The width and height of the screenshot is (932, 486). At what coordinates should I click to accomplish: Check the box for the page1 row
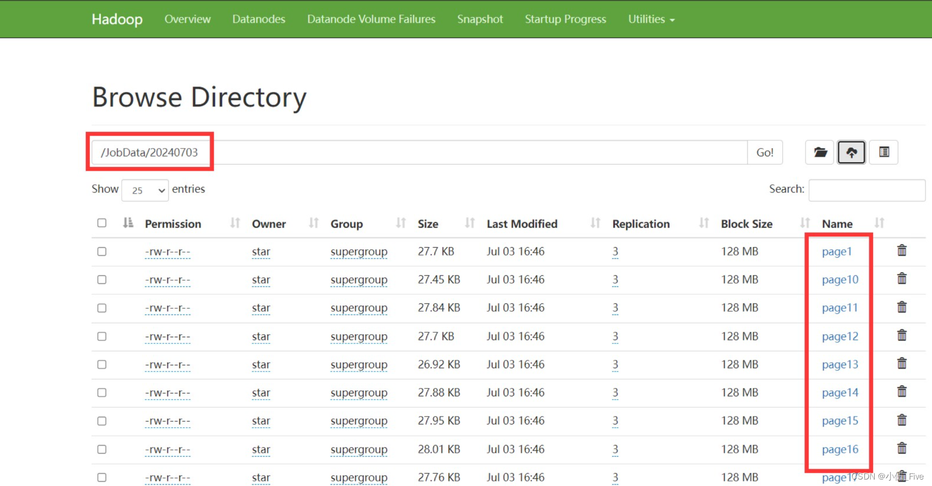point(102,251)
